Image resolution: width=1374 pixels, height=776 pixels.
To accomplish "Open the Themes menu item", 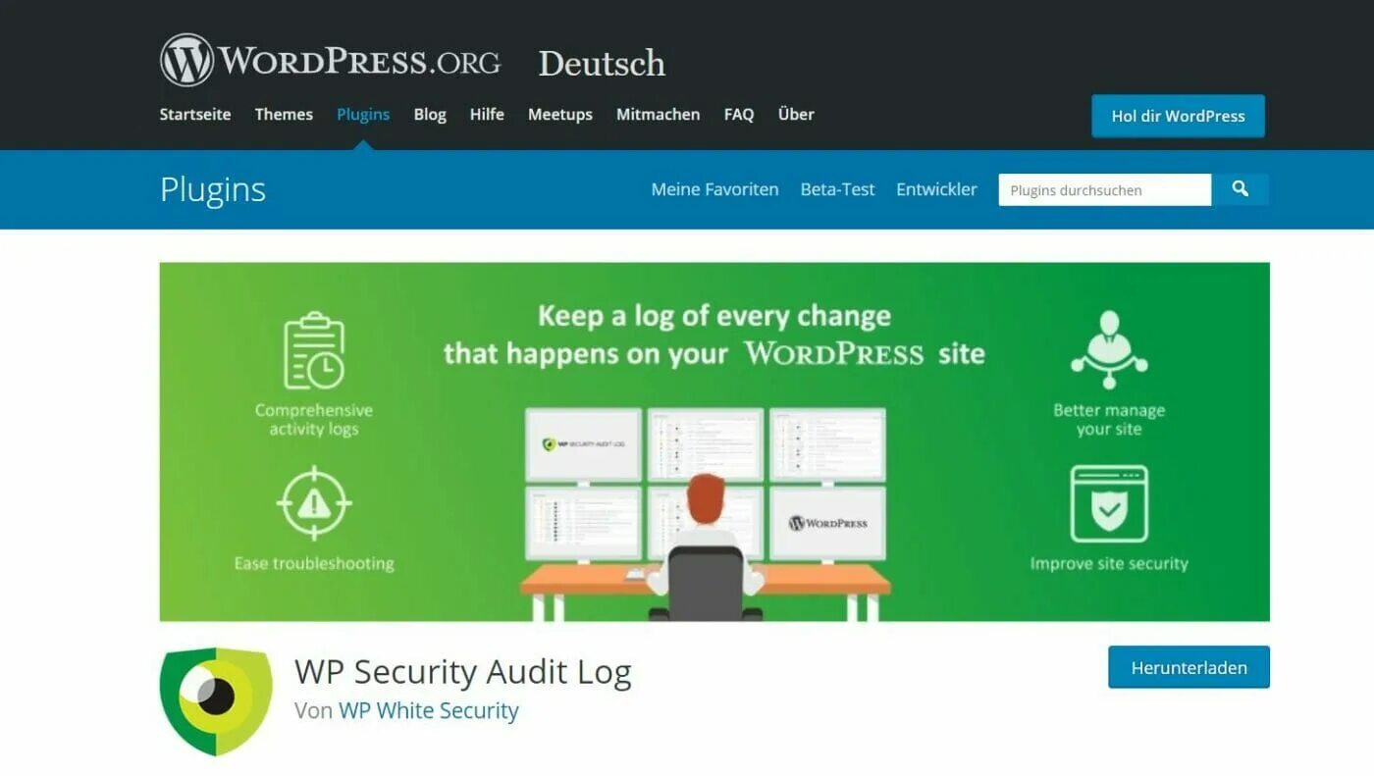I will [284, 115].
